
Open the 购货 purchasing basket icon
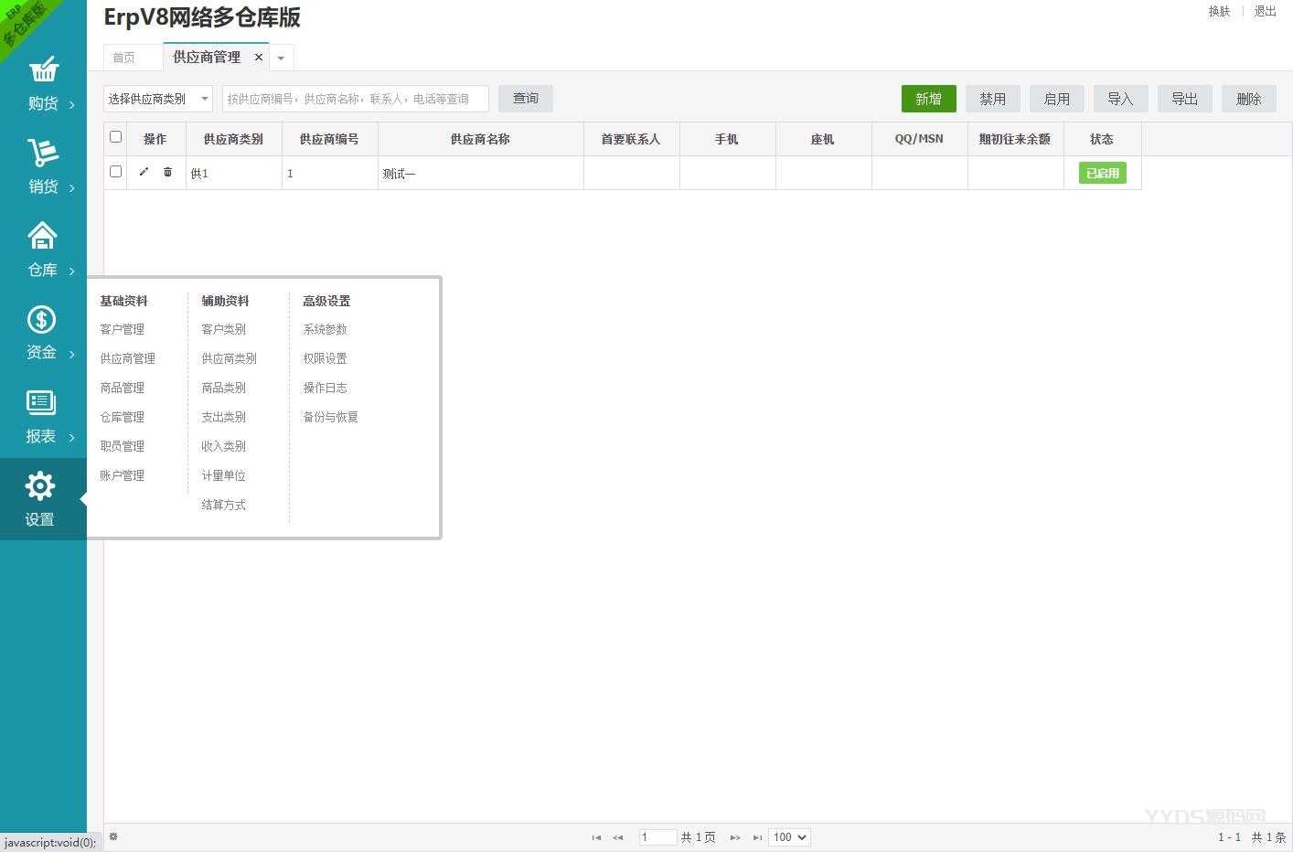pos(43,70)
